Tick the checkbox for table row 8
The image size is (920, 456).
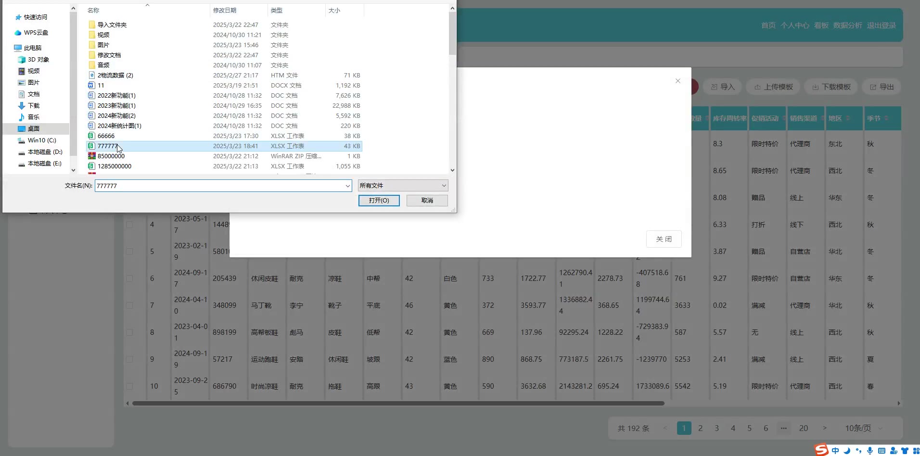click(x=129, y=332)
